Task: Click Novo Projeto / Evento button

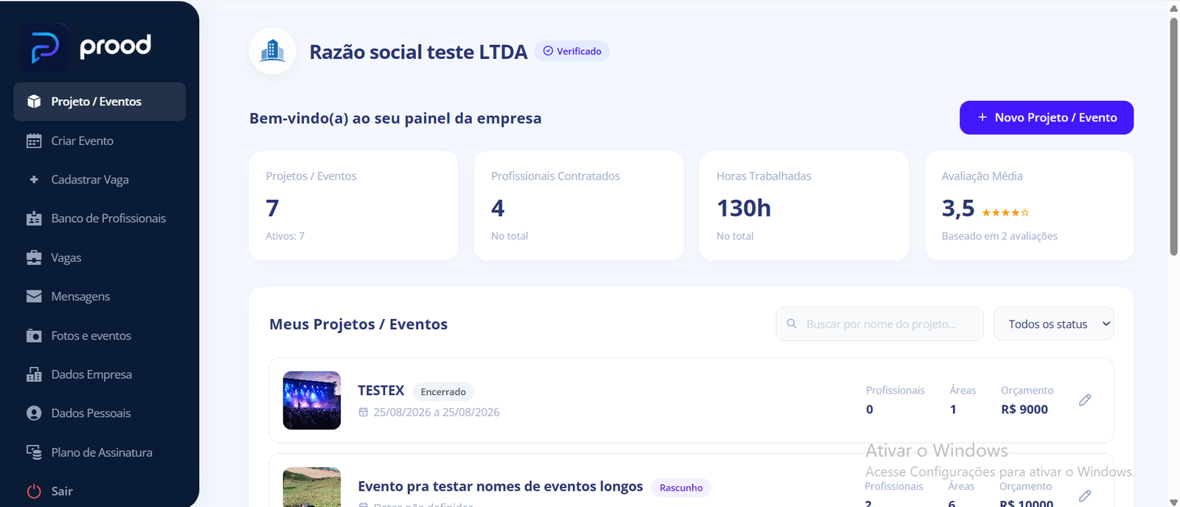Action: point(1046,118)
